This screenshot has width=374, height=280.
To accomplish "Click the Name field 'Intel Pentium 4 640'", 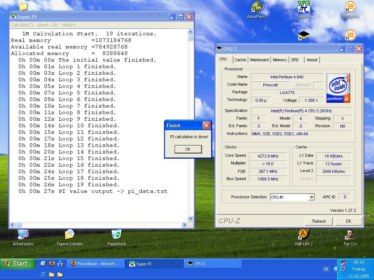I will (287, 77).
